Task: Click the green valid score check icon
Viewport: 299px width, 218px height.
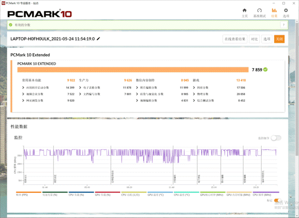Action: (x=11, y=25)
